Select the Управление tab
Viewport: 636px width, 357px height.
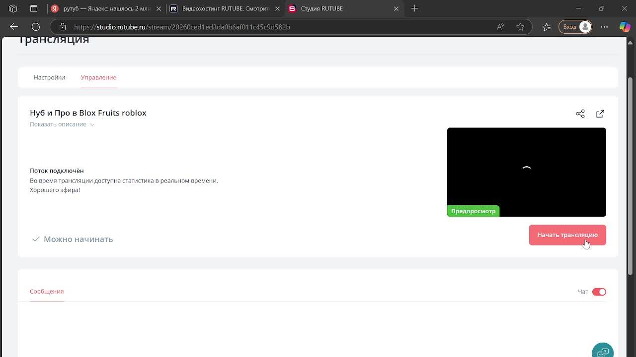[x=98, y=77]
